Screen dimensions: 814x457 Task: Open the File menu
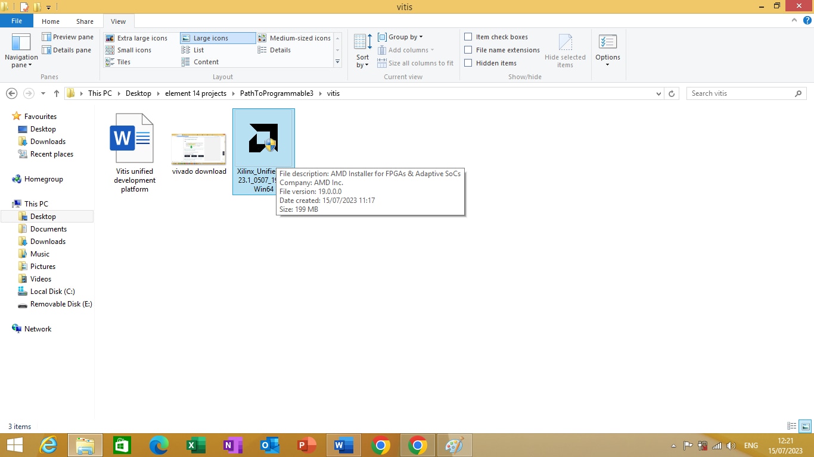point(17,21)
